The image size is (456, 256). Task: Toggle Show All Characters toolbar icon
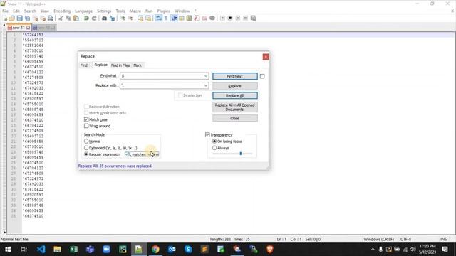pyautogui.click(x=166, y=18)
